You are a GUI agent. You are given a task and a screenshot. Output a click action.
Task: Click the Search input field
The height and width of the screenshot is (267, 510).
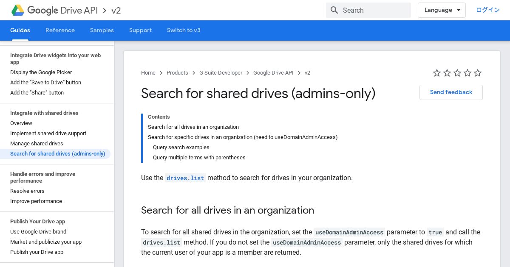(x=368, y=10)
